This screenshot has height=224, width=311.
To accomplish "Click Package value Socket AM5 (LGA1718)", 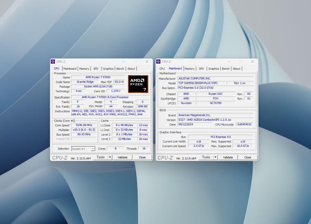I will [98, 86].
